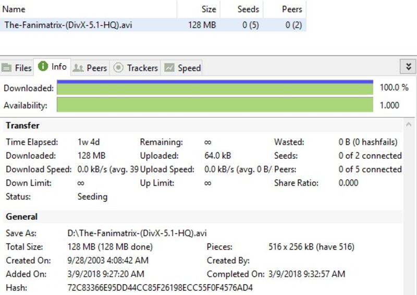
Task: Click the green Availability bar
Action: (215, 105)
